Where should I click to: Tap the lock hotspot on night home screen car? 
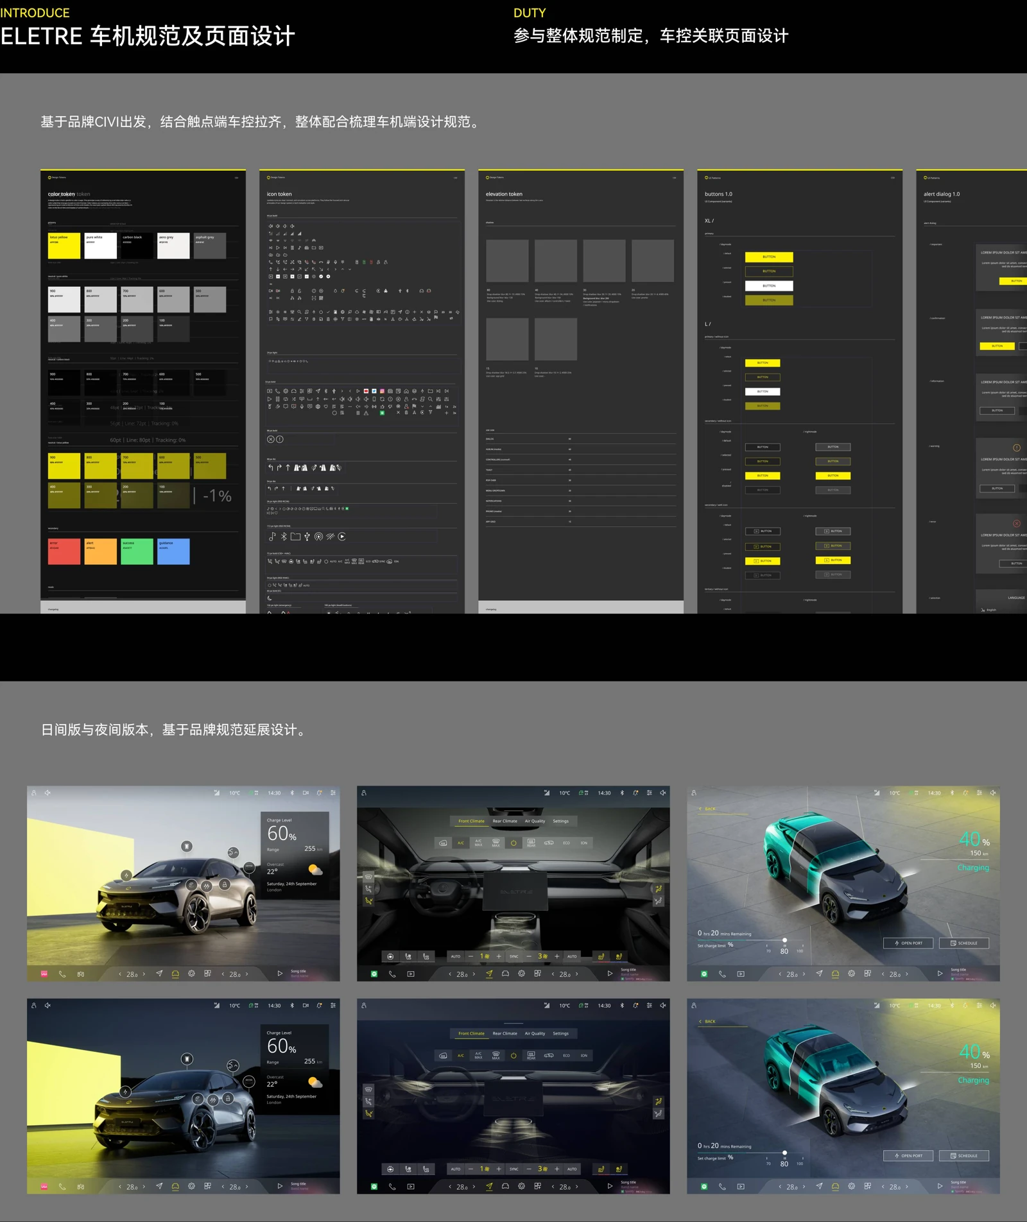tap(228, 1098)
